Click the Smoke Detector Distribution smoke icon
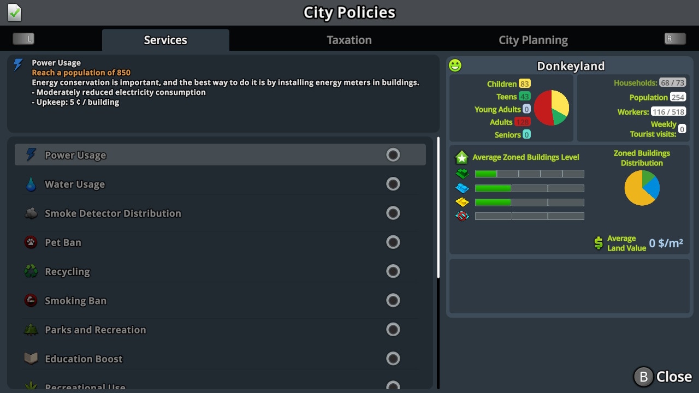699x393 pixels. 31,213
